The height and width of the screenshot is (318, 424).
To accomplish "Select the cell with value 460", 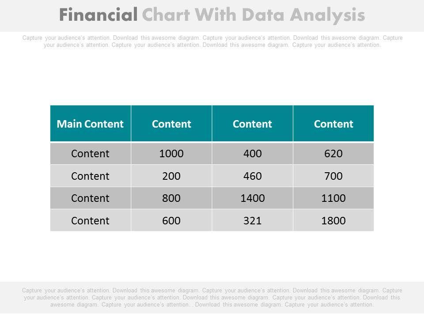I will [252, 176].
